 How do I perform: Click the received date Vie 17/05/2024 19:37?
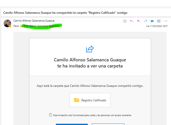coord(157,26)
